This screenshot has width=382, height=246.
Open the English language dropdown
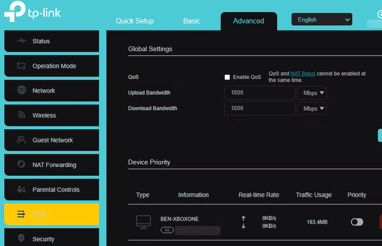click(x=322, y=20)
